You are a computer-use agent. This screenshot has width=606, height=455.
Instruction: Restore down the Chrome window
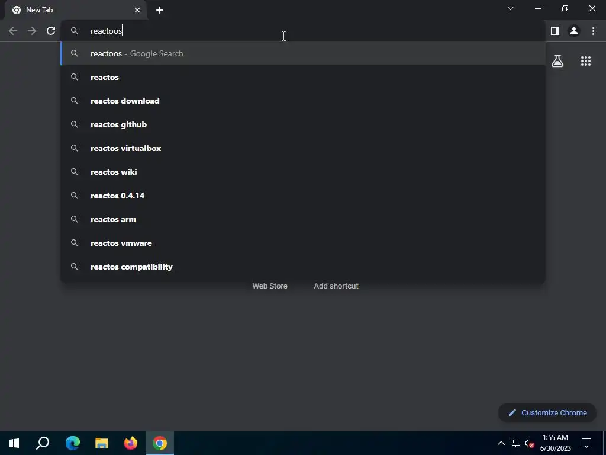coord(565,8)
